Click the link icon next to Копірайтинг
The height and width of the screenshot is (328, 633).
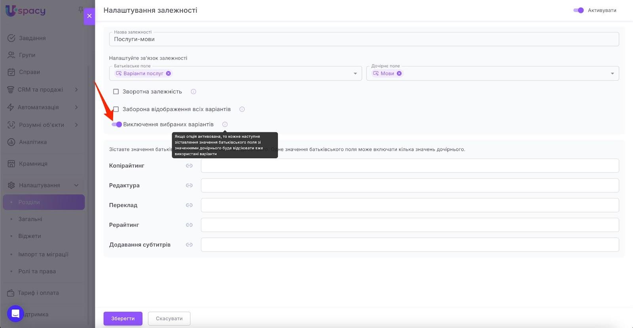click(x=189, y=166)
